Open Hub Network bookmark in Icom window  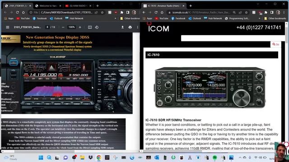coord(213,18)
